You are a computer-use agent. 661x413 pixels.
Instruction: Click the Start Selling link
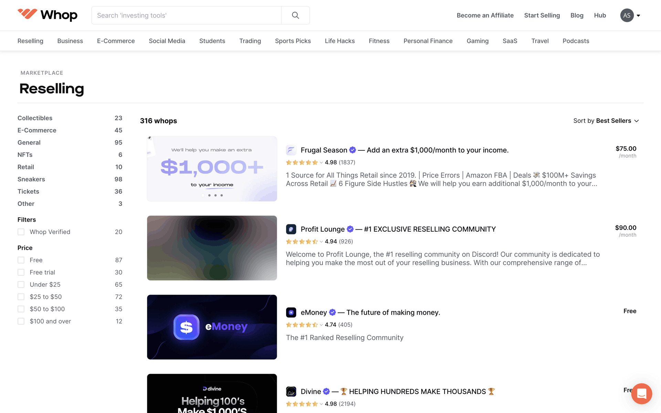tap(542, 15)
